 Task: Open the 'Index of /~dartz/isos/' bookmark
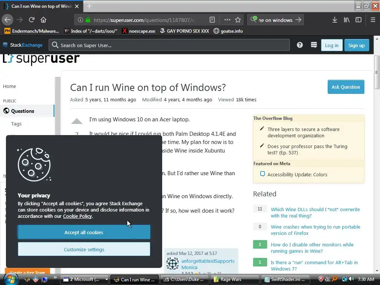click(91, 31)
